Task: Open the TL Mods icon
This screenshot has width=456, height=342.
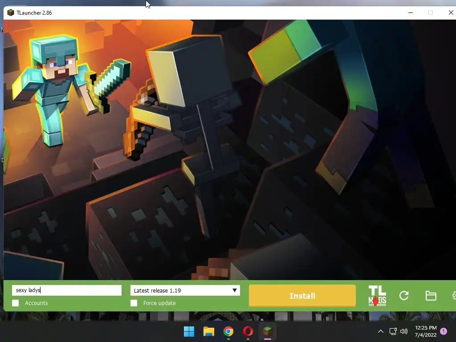Action: pos(377,296)
